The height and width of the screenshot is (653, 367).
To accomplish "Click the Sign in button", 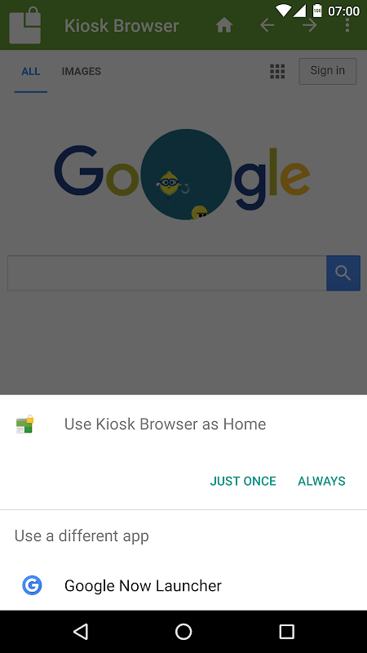I will coord(328,71).
